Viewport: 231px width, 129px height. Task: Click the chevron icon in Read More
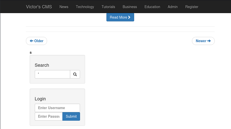click(x=129, y=17)
